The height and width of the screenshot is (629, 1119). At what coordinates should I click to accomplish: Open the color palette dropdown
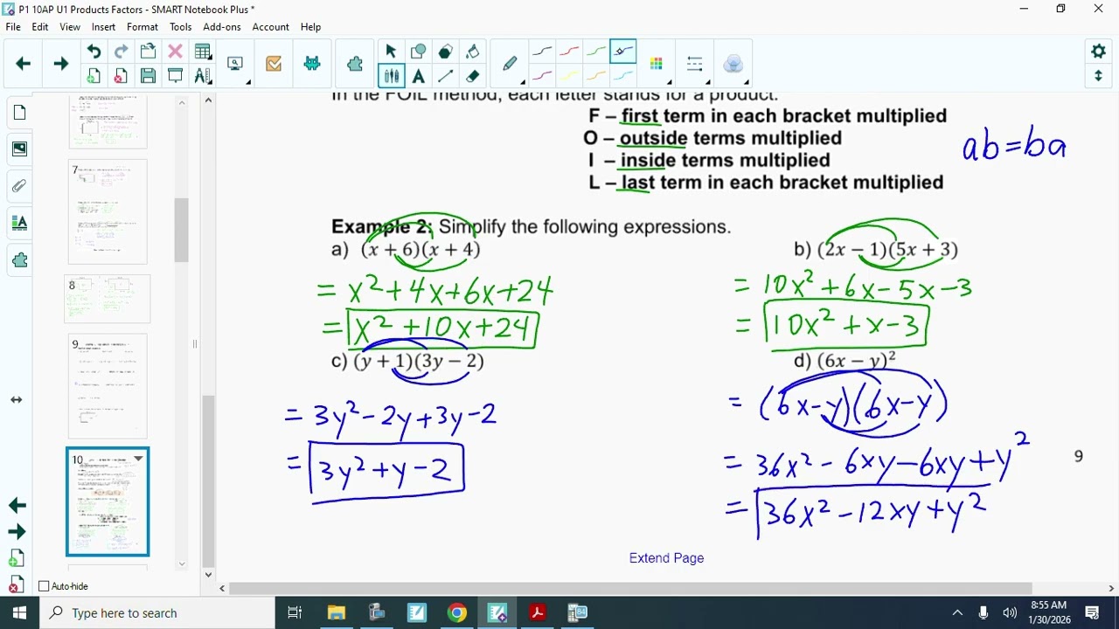(x=657, y=64)
